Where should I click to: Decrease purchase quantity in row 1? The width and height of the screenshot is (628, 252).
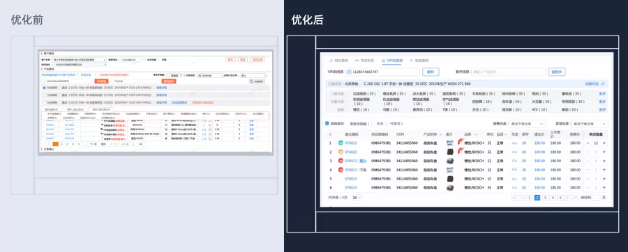[588, 143]
